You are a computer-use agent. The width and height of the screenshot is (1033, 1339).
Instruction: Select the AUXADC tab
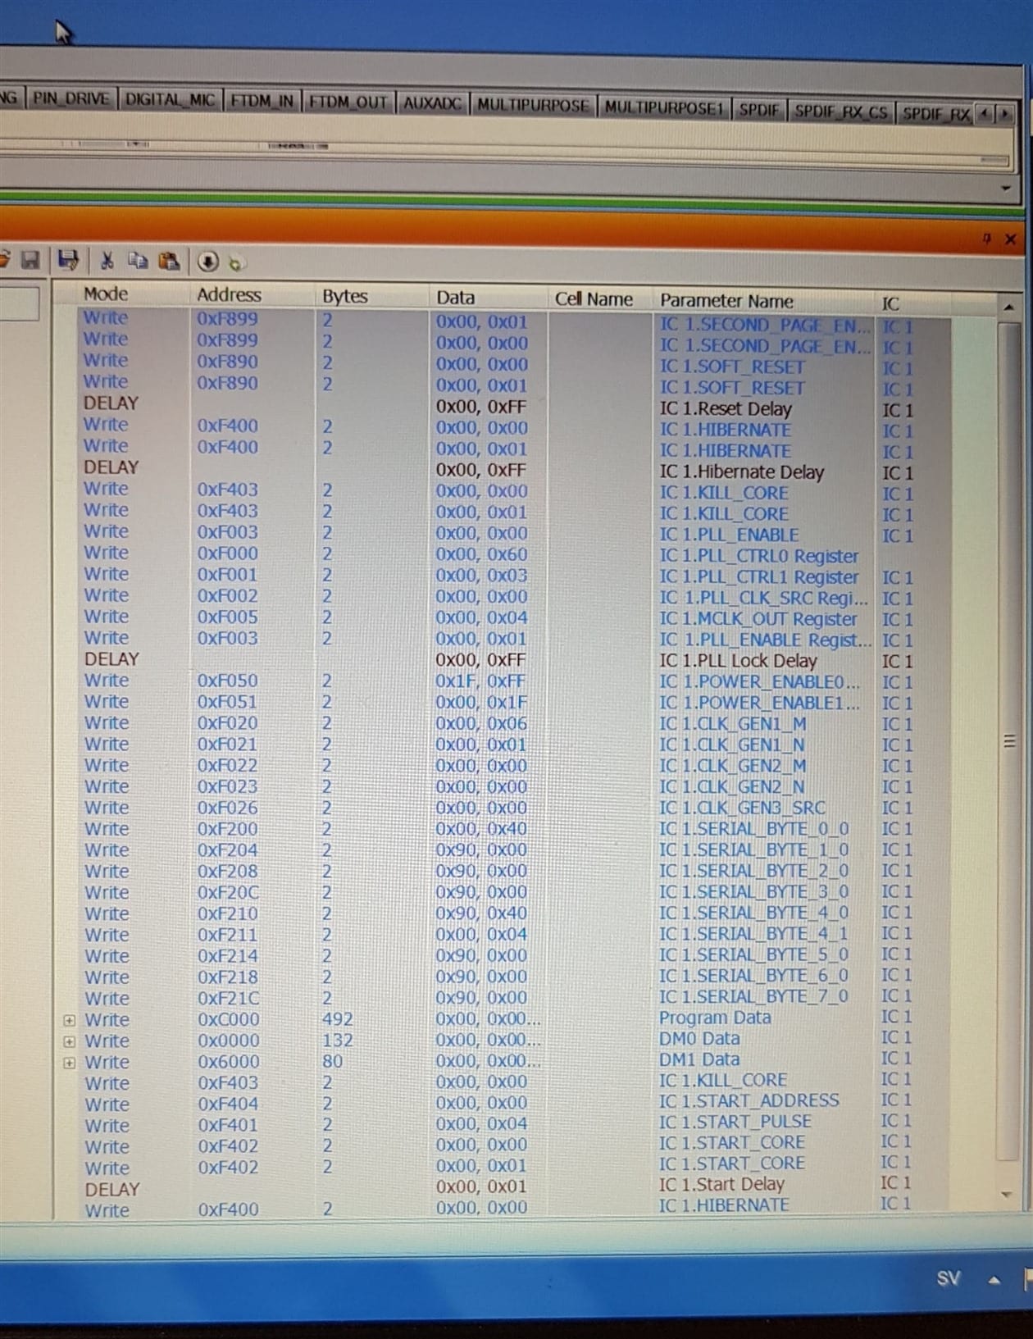(432, 104)
